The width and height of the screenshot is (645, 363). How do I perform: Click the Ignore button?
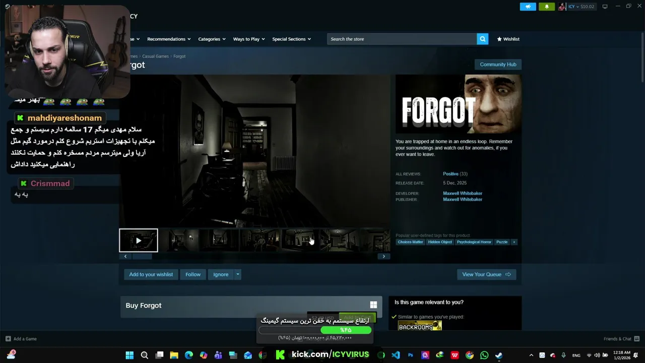click(x=221, y=274)
